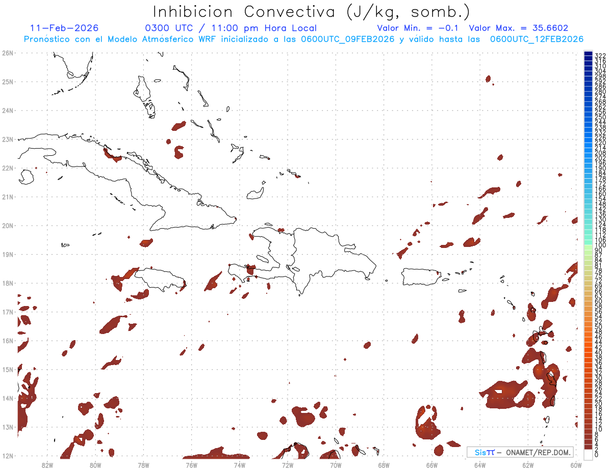Image resolution: width=612 pixels, height=472 pixels.
Task: Click the "82W" longitude label
Action: coord(47,465)
